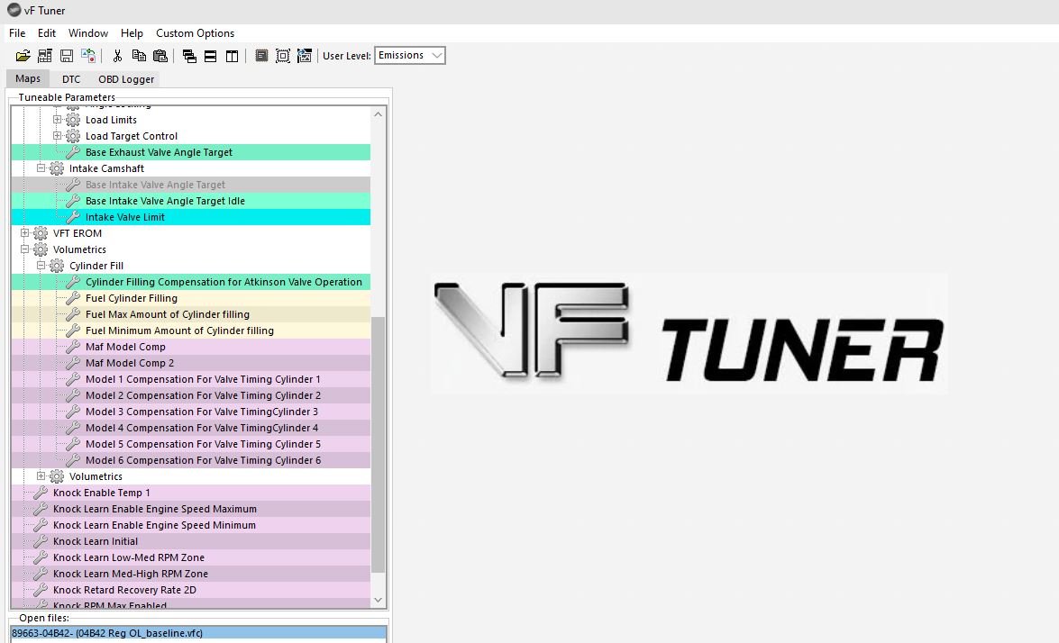Screen dimensions: 1059x643
Task: Switch to the OBD Logger tab
Action: click(126, 79)
